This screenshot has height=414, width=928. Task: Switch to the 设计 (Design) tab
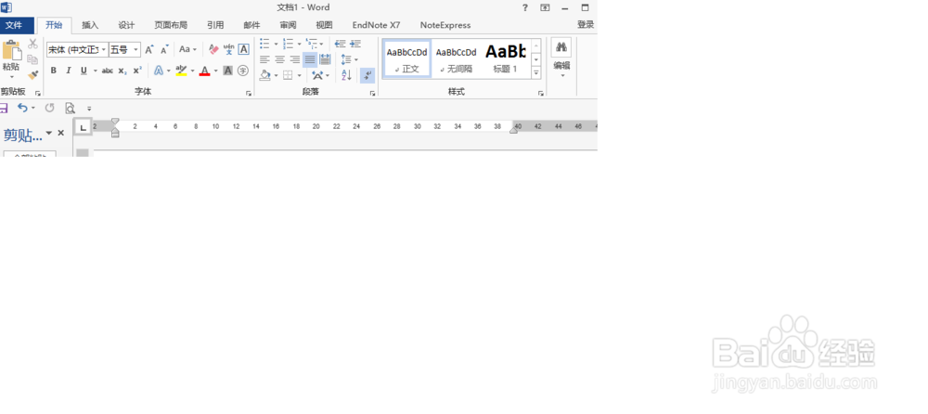126,25
